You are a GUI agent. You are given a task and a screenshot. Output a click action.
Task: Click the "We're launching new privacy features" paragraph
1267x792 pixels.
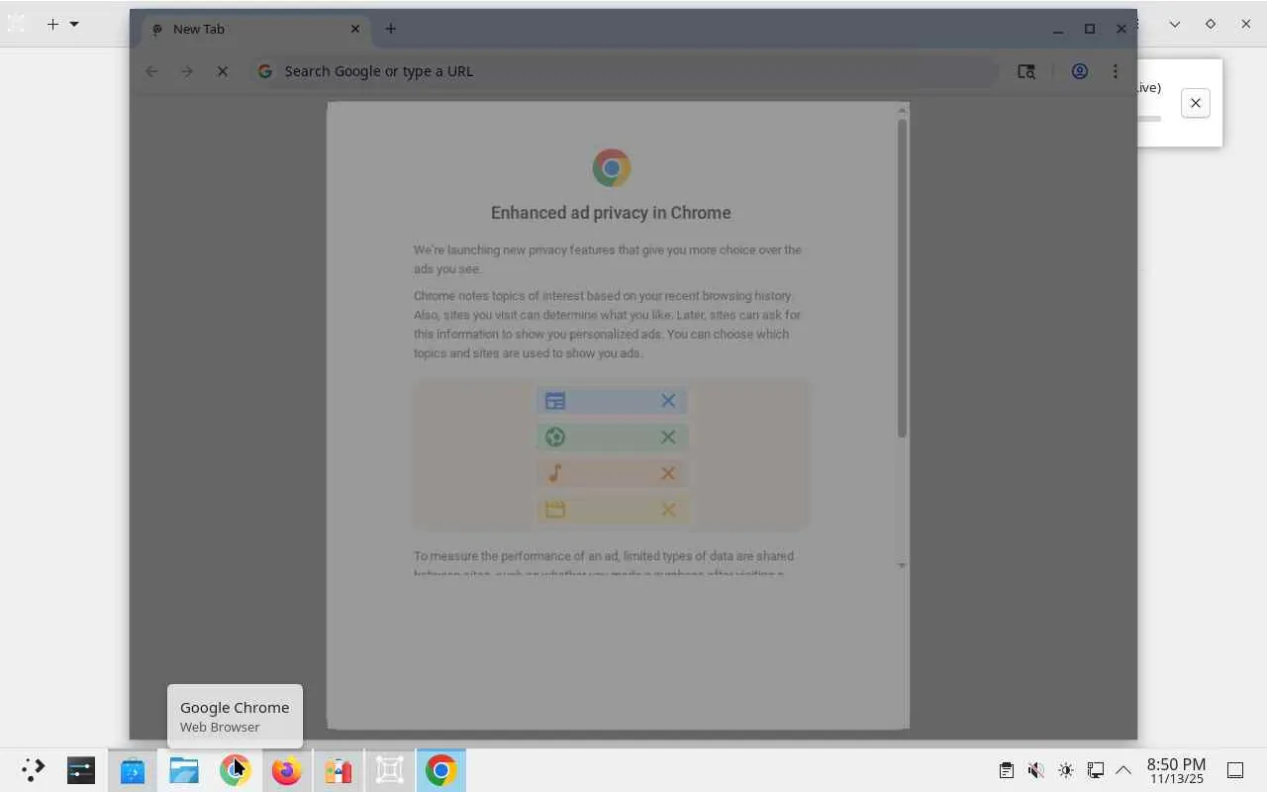[608, 259]
